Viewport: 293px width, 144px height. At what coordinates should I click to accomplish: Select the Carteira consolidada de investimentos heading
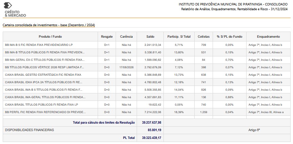(x=49, y=25)
